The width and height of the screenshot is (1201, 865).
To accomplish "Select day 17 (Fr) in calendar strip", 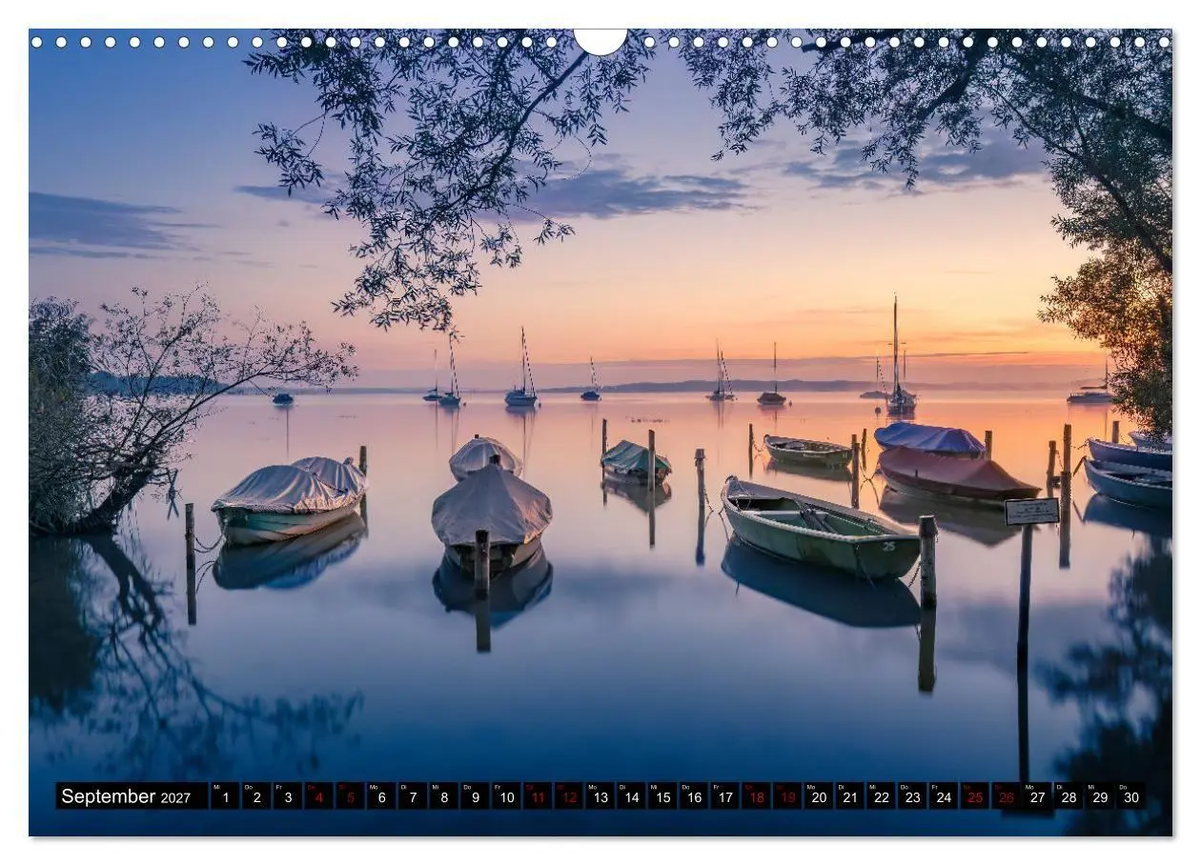I will [x=725, y=796].
